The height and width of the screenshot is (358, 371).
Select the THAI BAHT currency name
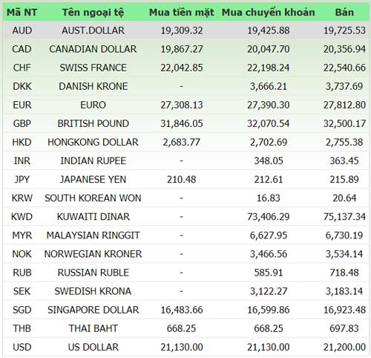93,328
